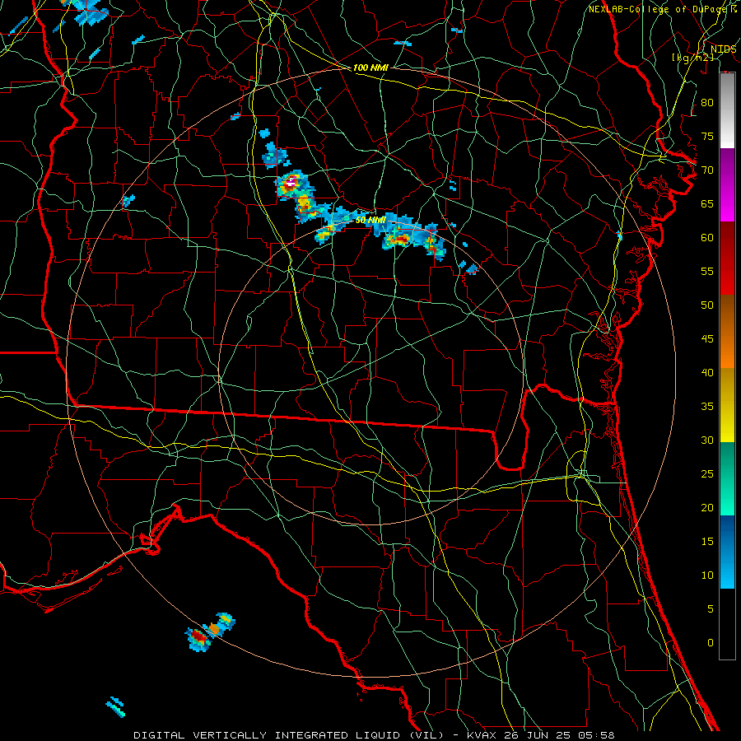741x741 pixels.
Task: Click the "50 NMI" range ring label
Action: [370, 220]
